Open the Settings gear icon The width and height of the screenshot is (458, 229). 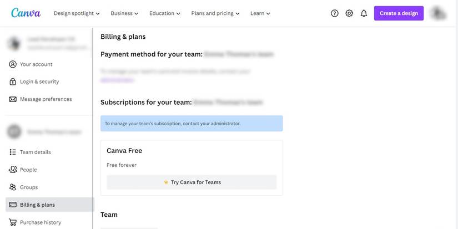point(349,13)
